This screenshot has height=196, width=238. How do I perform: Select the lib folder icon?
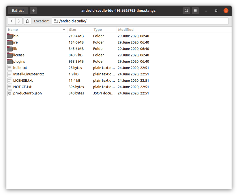tap(10, 49)
